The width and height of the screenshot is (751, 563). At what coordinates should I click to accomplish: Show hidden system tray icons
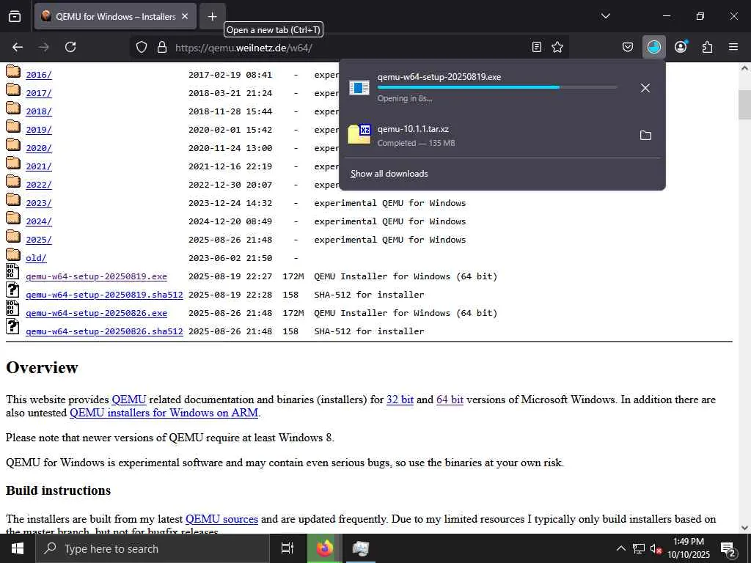tap(620, 548)
